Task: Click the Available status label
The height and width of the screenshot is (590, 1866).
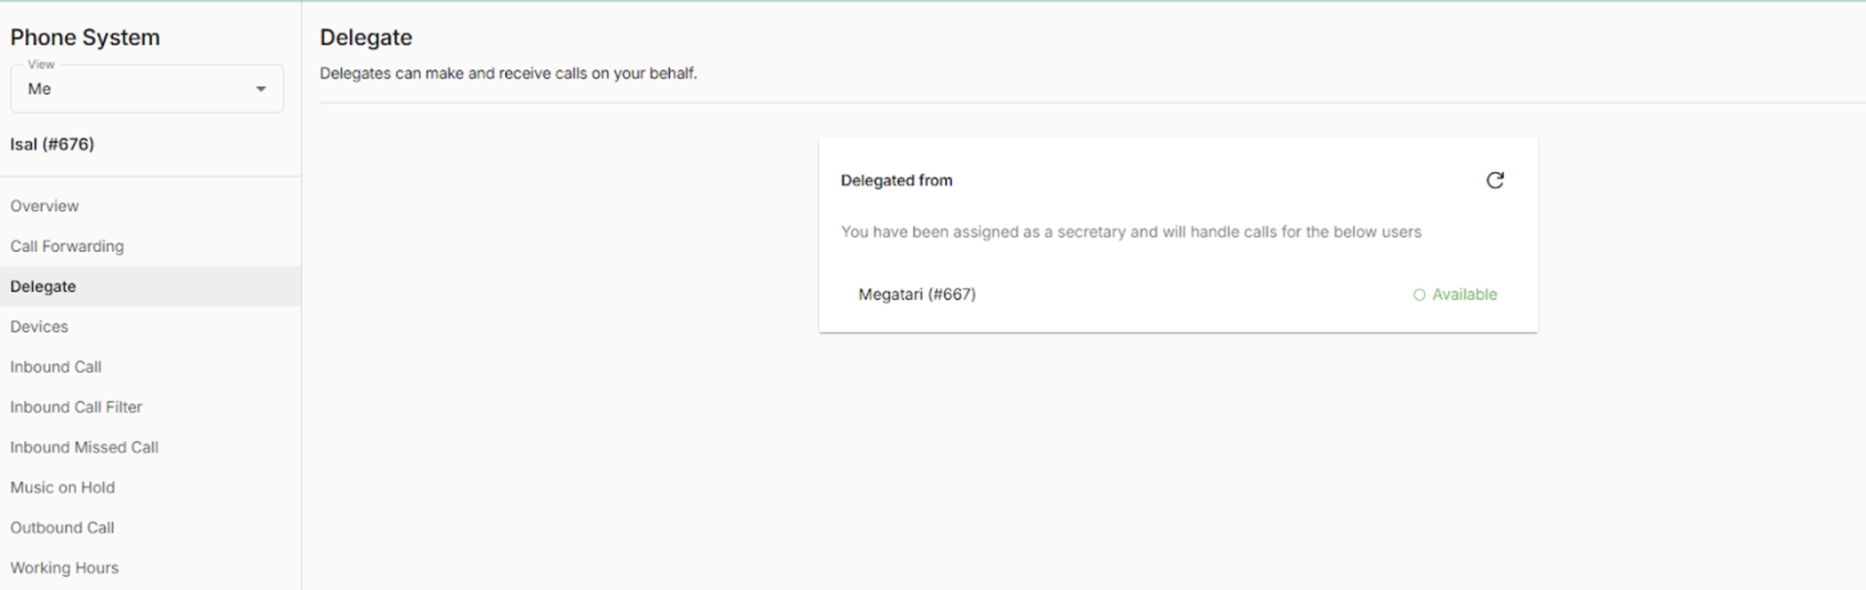Action: click(1464, 294)
